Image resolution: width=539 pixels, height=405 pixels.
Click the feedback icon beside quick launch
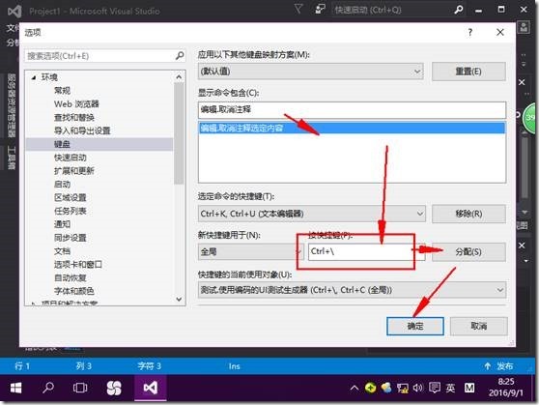pos(320,10)
